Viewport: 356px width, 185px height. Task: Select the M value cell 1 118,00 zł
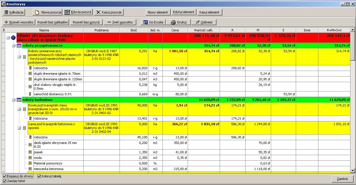pos(258,169)
